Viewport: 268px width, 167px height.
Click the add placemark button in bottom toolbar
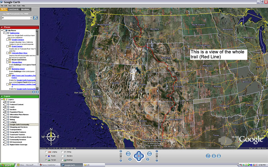[x=208, y=156]
